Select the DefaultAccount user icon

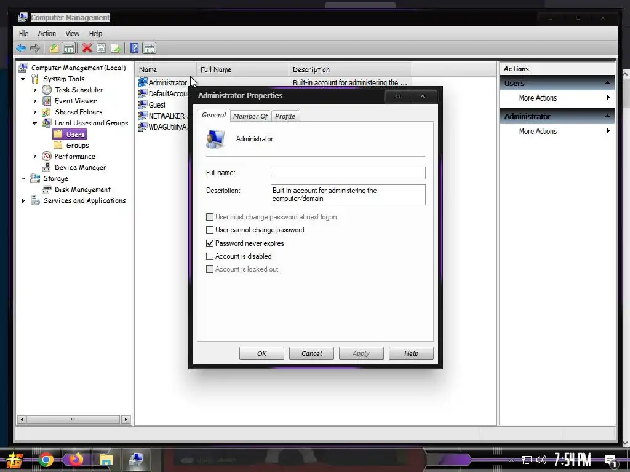click(143, 93)
